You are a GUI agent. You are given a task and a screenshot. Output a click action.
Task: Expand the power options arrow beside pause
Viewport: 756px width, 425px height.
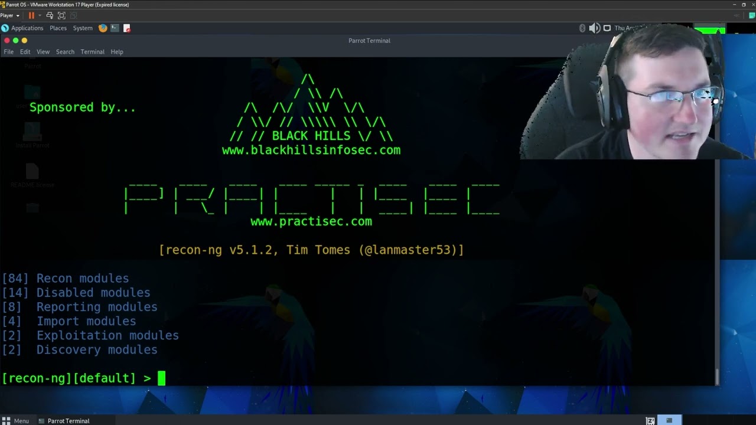40,15
